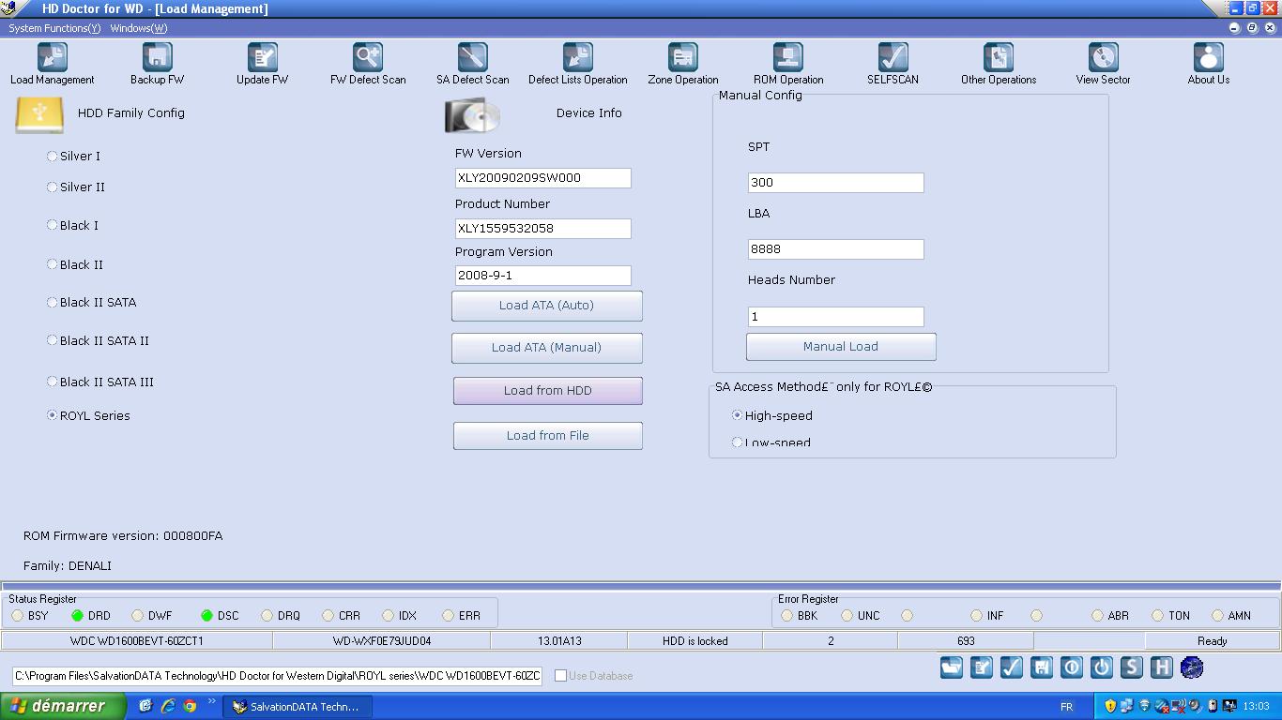Click the WDC WD1600BEVT-60ZCT1 model cell

click(x=137, y=641)
